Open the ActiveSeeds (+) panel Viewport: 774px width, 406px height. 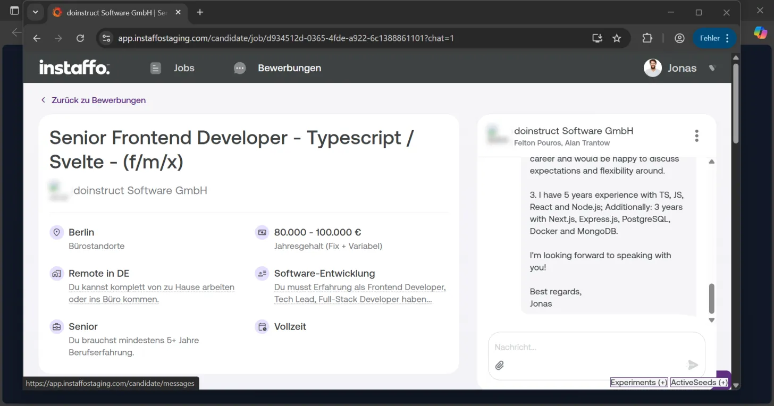click(699, 383)
